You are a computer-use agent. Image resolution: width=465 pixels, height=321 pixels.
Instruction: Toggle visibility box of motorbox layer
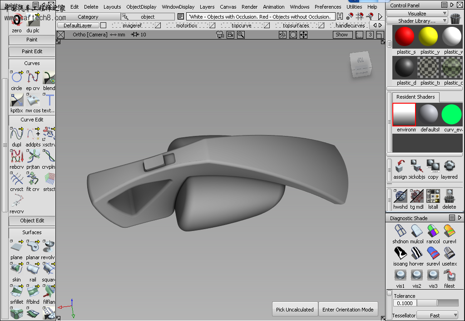click(x=212, y=25)
